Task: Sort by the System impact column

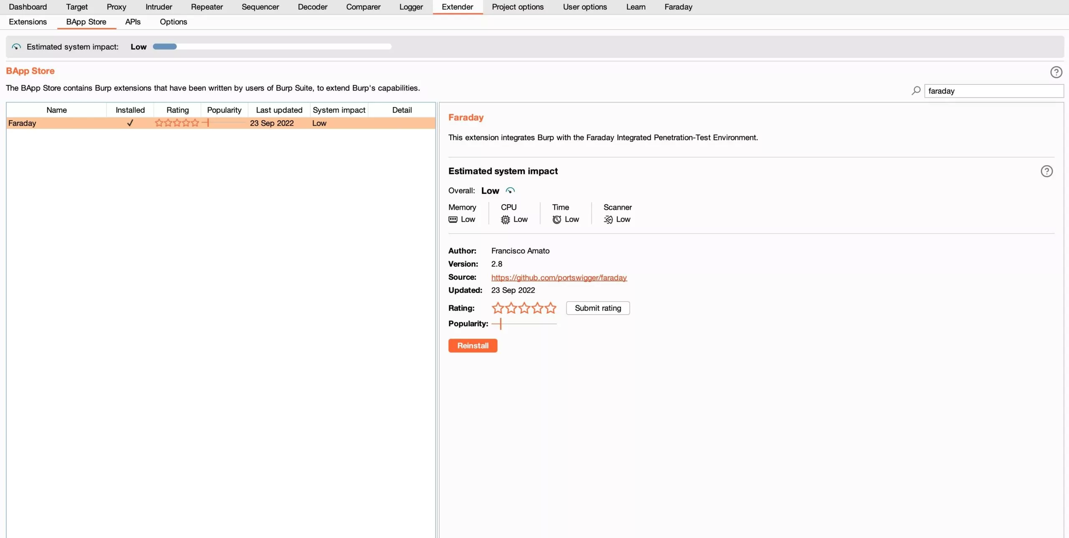Action: (339, 110)
